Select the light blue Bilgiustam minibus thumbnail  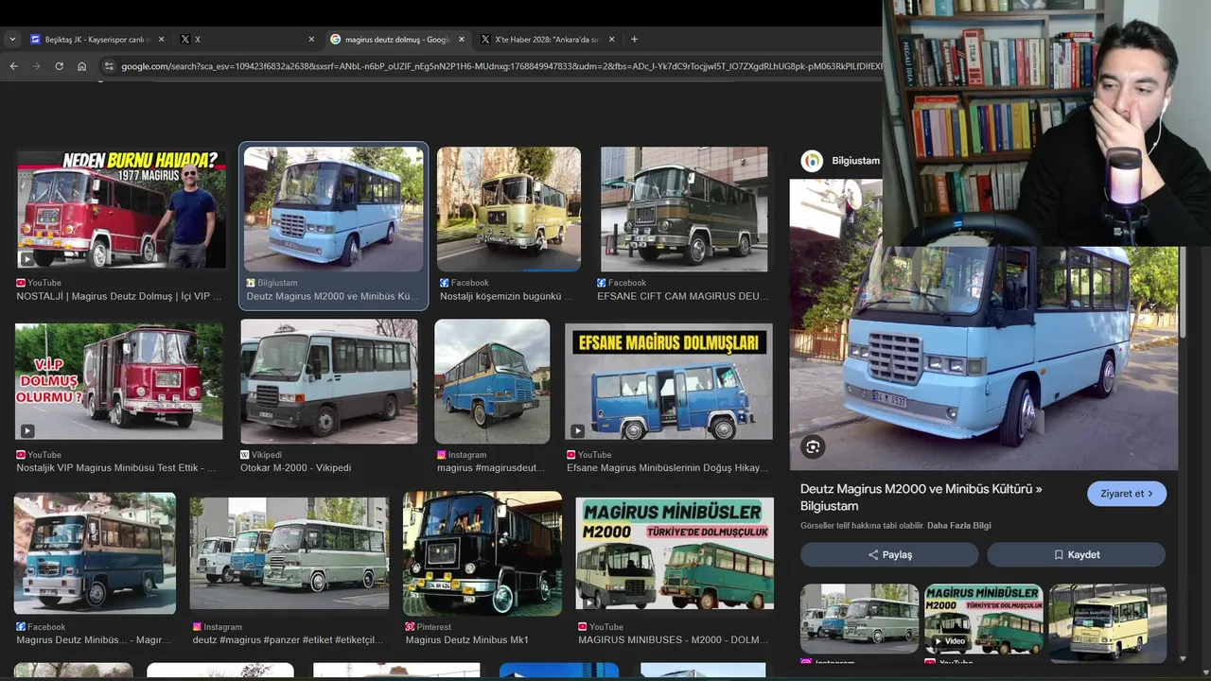tap(333, 209)
